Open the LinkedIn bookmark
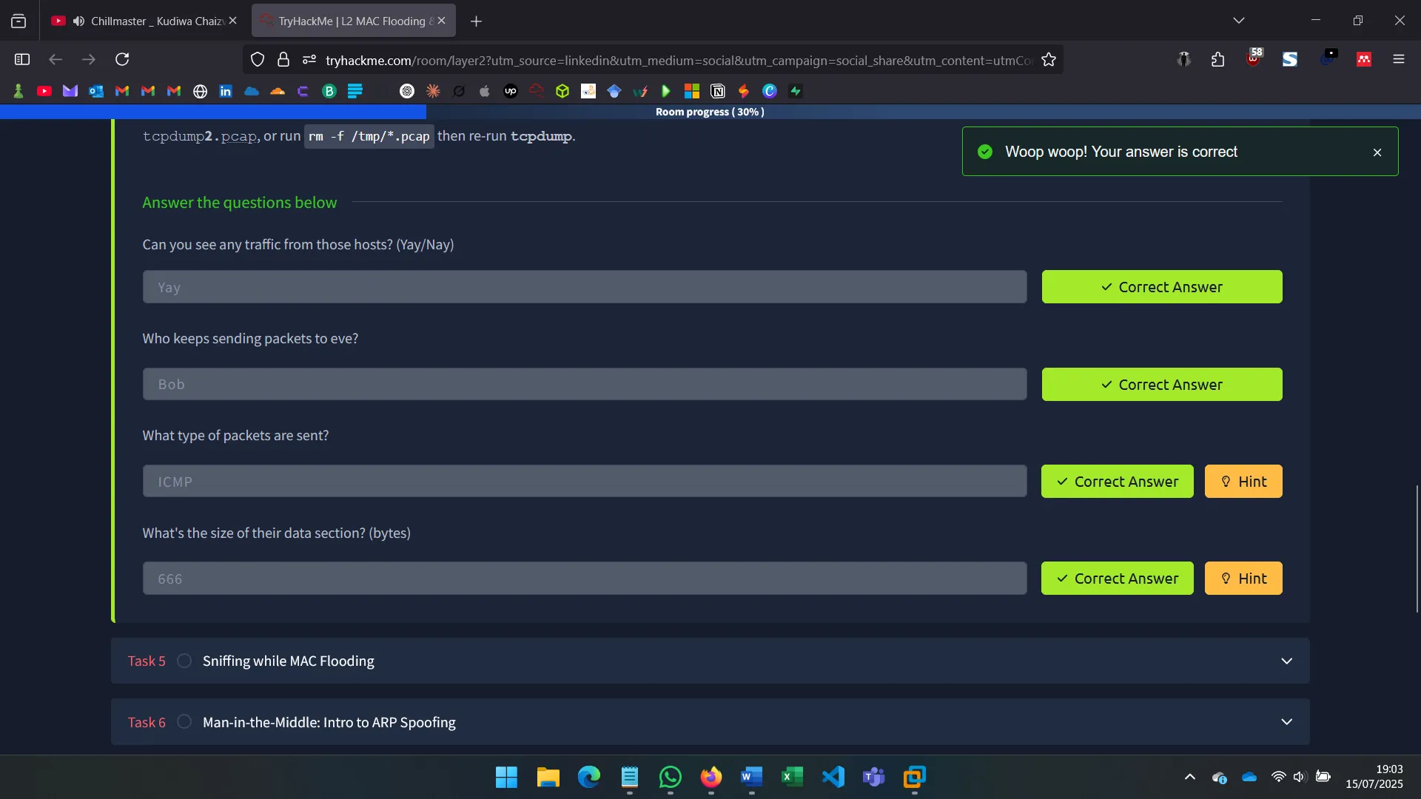The height and width of the screenshot is (799, 1421). click(x=226, y=91)
